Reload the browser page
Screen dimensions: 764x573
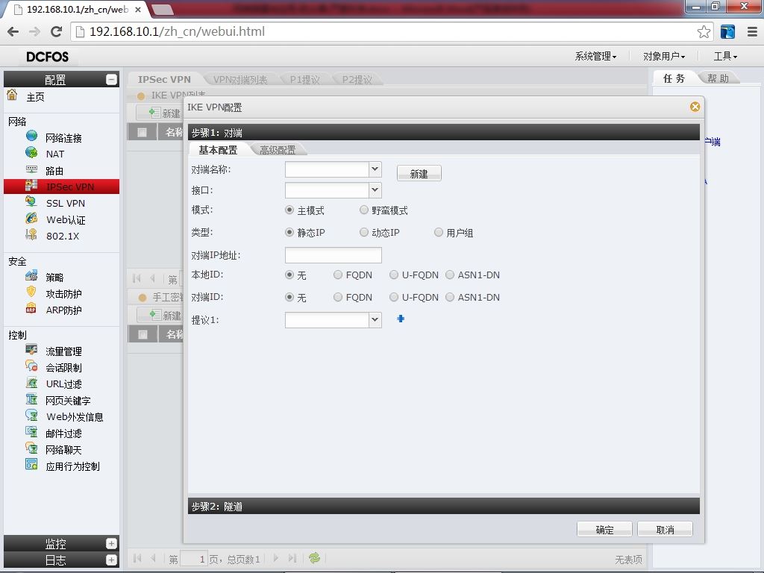[56, 31]
